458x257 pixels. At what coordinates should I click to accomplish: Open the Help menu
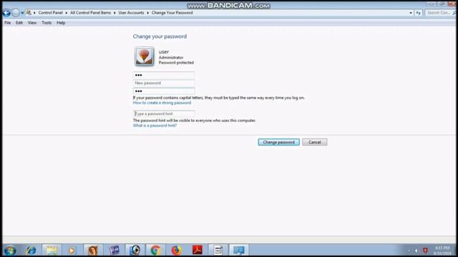point(61,23)
